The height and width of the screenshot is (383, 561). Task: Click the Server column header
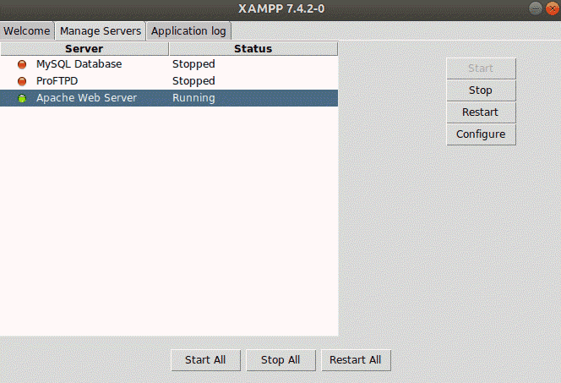84,49
